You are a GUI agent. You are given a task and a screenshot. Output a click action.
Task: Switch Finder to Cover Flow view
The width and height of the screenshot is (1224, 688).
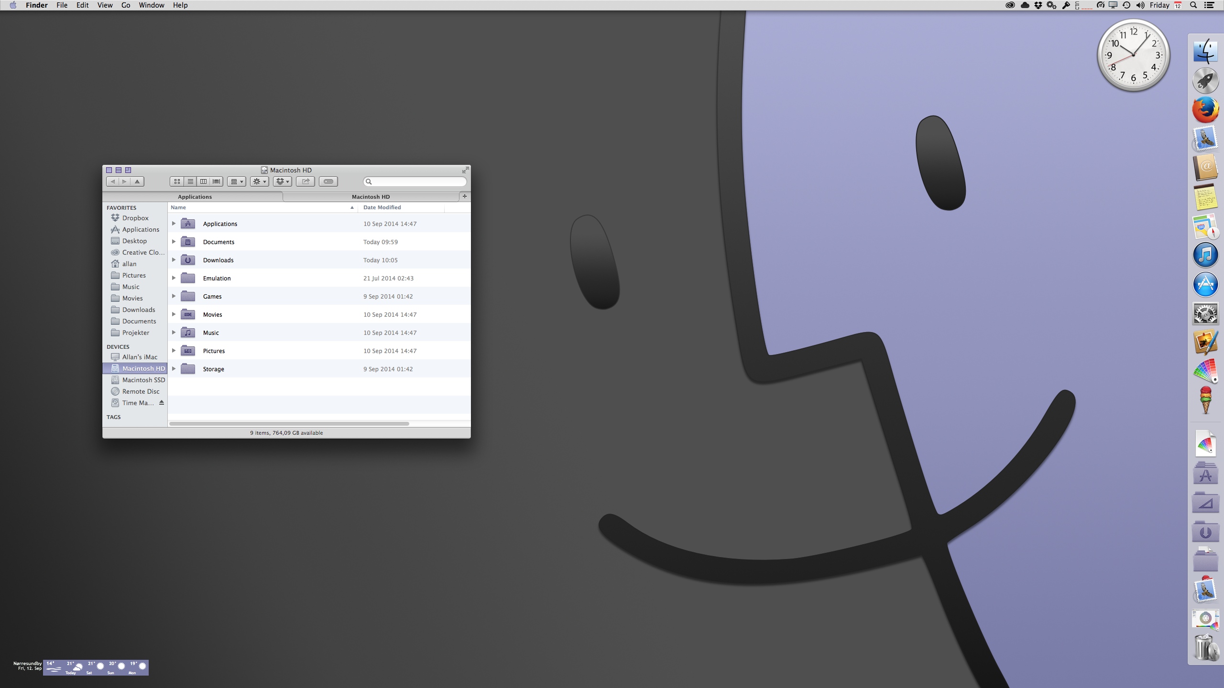click(x=217, y=182)
